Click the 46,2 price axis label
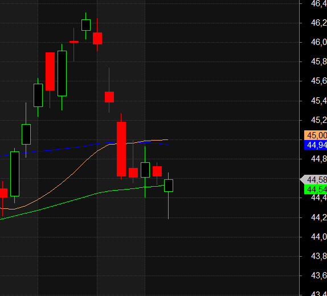 coord(318,23)
